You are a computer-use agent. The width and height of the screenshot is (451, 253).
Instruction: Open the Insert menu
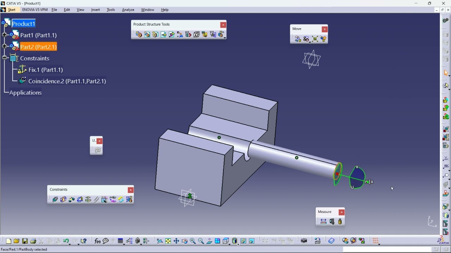click(95, 10)
